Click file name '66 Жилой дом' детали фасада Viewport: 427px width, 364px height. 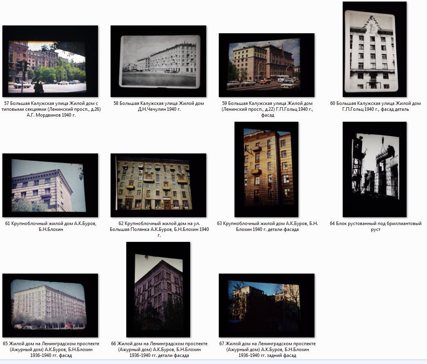tap(159, 349)
